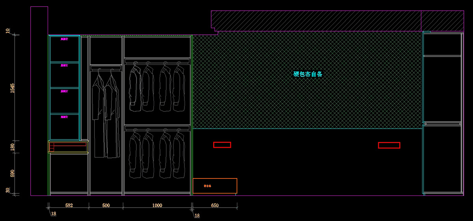Click the 硬包客自备 text label
This screenshot has width=473, height=221.
[308, 74]
